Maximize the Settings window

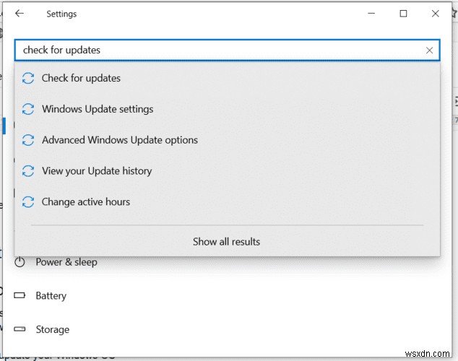[403, 14]
